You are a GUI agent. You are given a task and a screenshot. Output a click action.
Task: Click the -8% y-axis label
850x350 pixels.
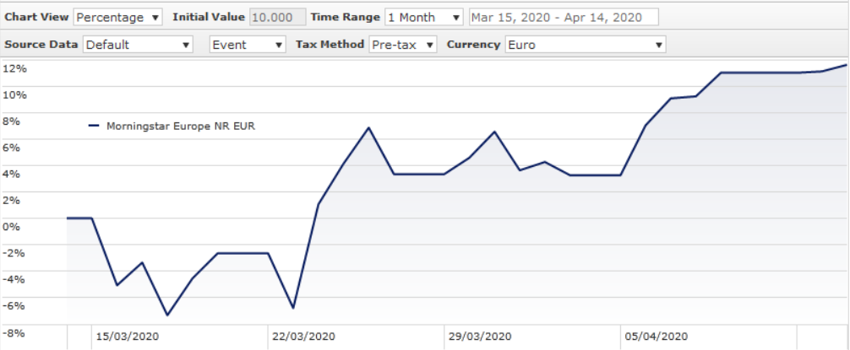pyautogui.click(x=15, y=332)
